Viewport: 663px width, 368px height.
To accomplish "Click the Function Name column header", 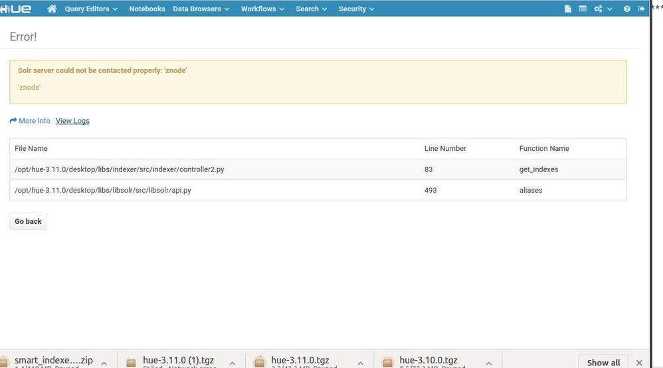I will (544, 149).
